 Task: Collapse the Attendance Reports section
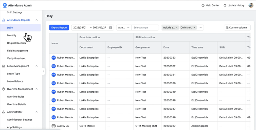click(37, 20)
